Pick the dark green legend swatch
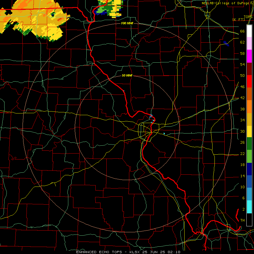 tap(249, 144)
